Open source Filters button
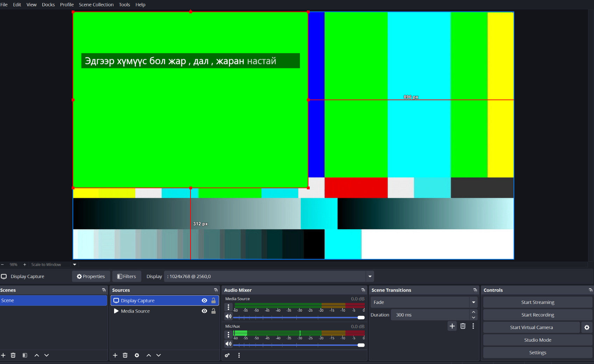This screenshot has width=594, height=364. [x=127, y=276]
